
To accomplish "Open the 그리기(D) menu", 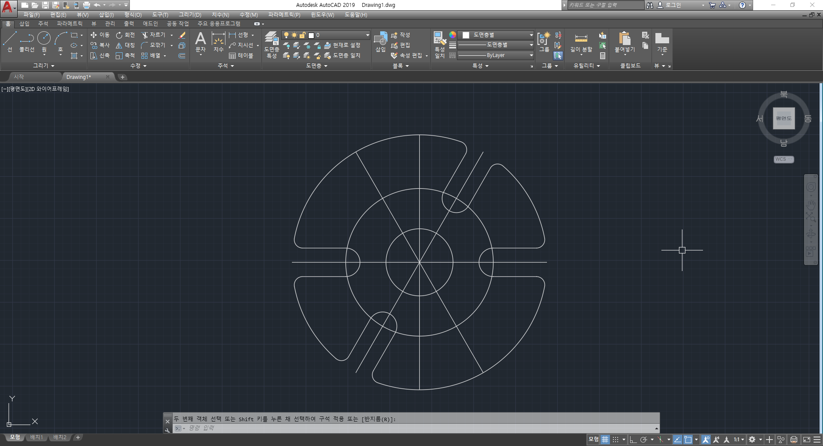I will pos(190,15).
